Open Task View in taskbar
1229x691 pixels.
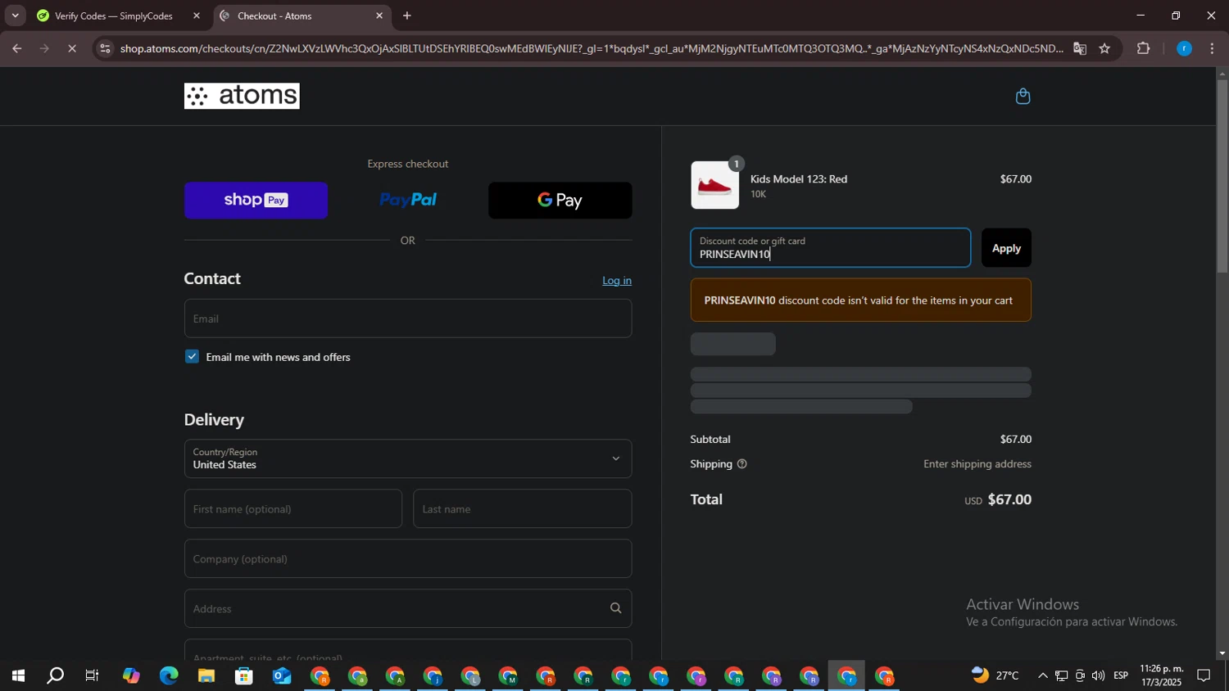click(x=93, y=676)
